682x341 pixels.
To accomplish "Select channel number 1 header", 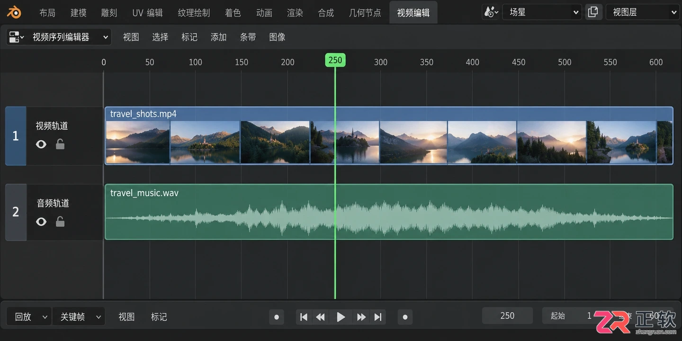I will click(x=16, y=136).
